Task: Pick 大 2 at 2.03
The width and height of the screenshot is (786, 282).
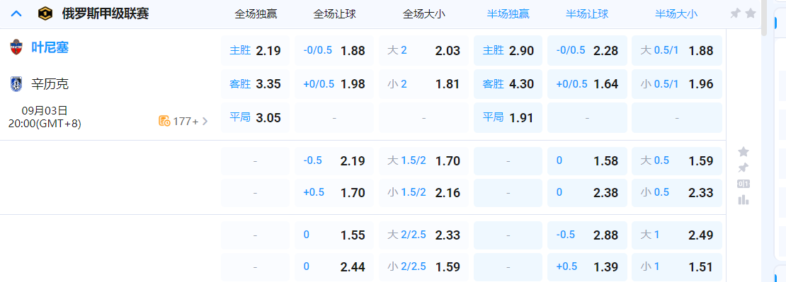Action: coord(423,50)
